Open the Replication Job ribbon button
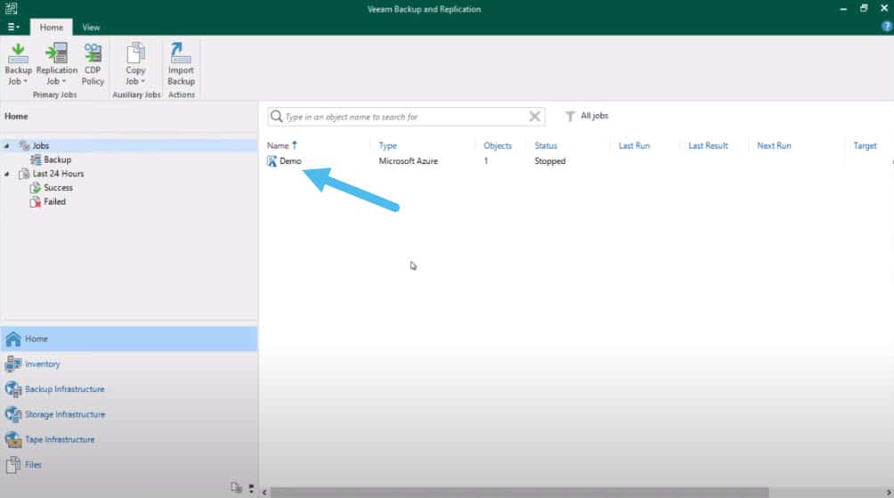894x498 pixels. tap(56, 64)
